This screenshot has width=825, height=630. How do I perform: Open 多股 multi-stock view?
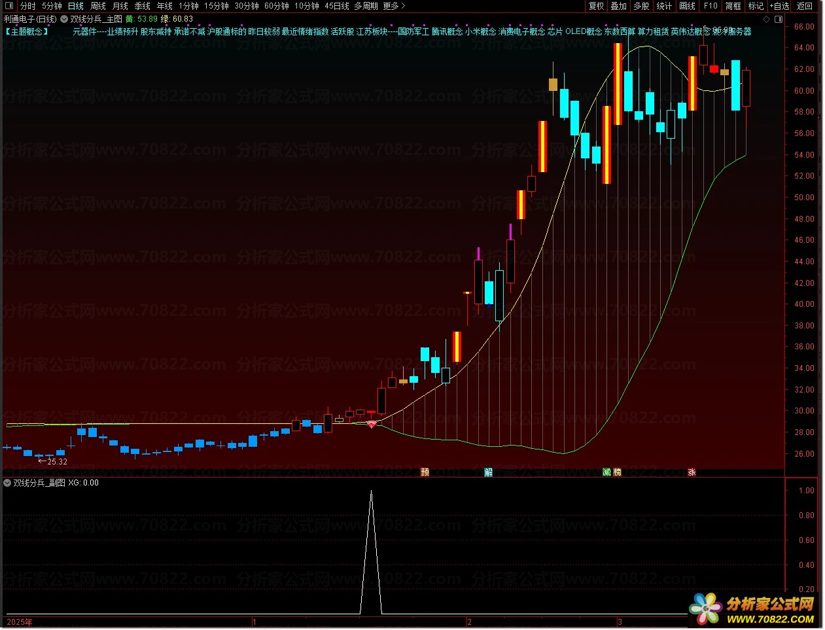(x=642, y=6)
